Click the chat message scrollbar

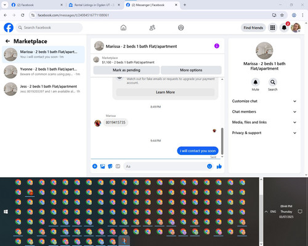[222, 141]
